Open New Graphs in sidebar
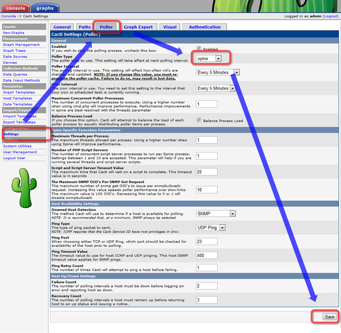 14,33
